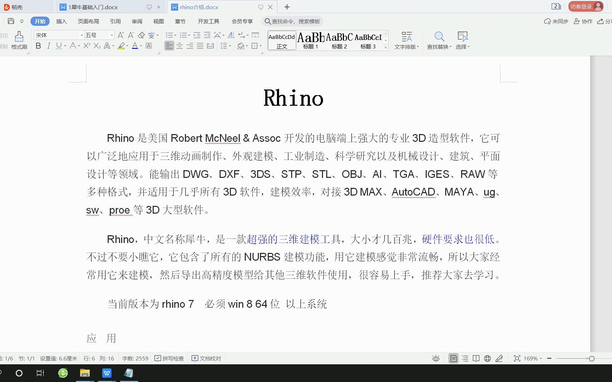Click the eye protection mode icon in status bar
612x382 pixels.
click(436, 358)
